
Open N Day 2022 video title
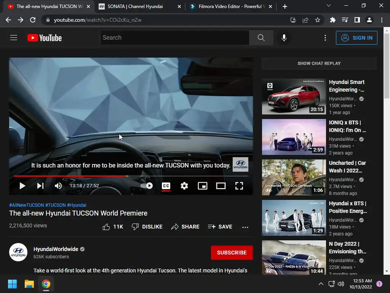coord(347,248)
